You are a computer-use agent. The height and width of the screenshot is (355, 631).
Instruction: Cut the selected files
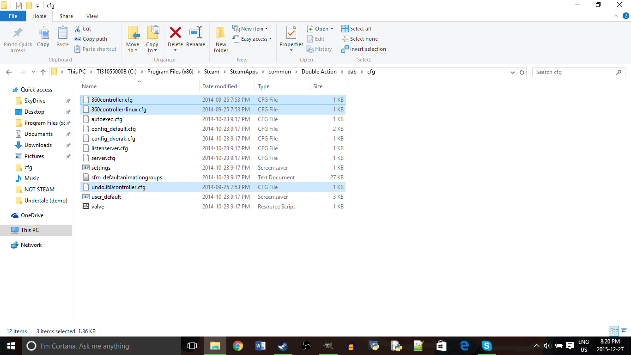pyautogui.click(x=83, y=29)
